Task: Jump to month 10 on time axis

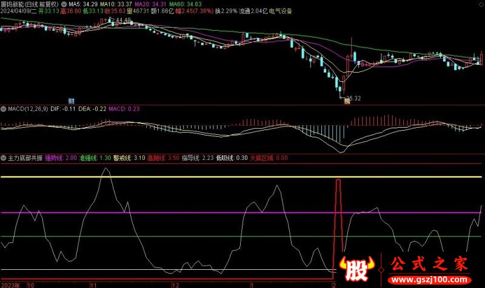Action: 31,285
